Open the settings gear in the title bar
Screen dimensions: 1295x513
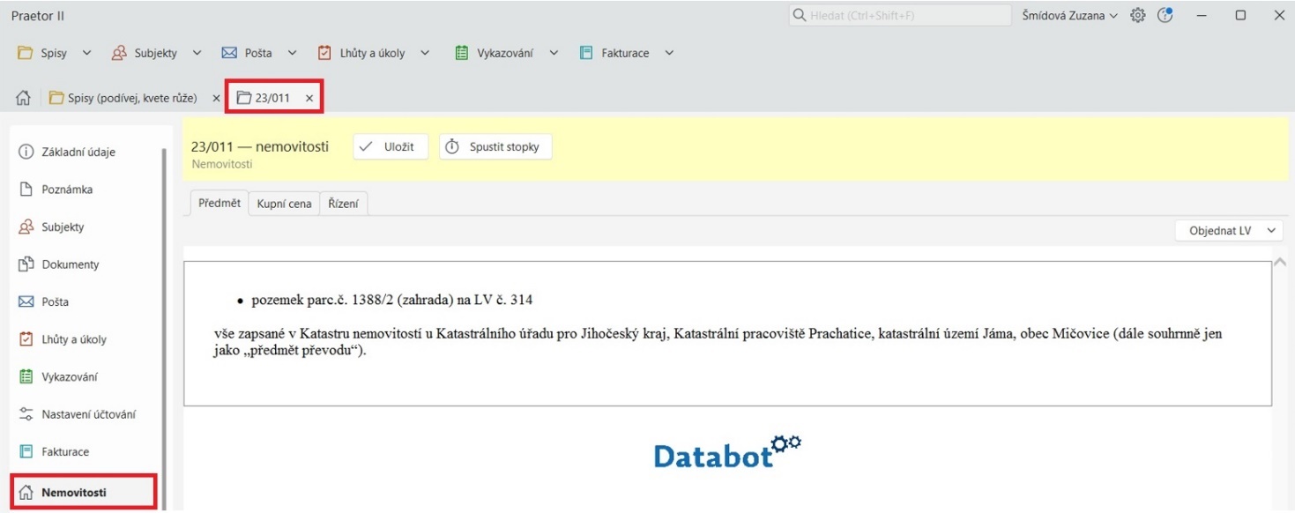click(x=1137, y=16)
